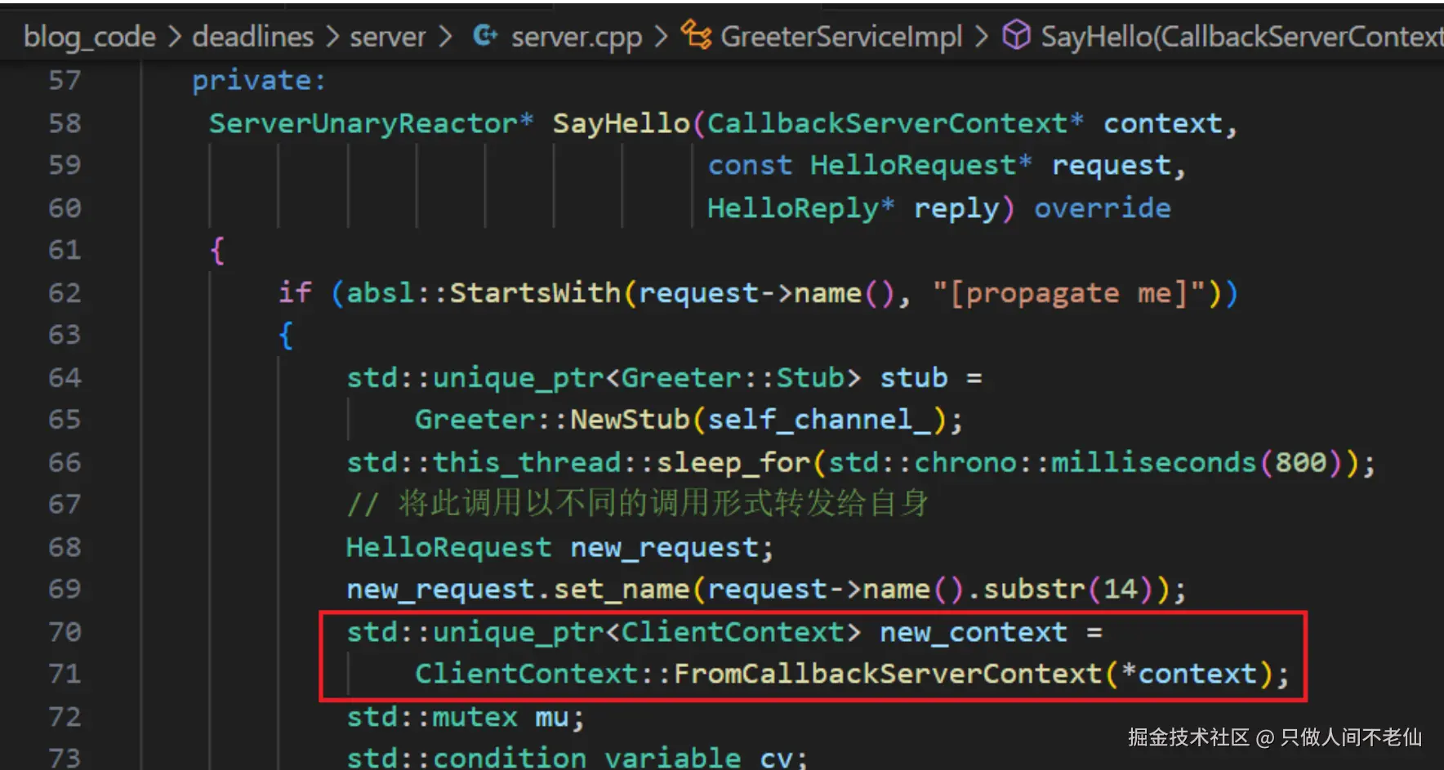Click the override keyword on line 60
This screenshot has width=1444, height=770.
[x=1103, y=208]
